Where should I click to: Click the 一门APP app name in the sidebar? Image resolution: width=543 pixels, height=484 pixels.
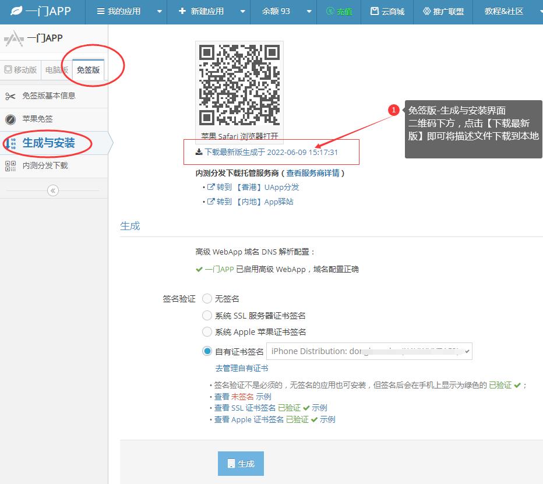pos(45,38)
